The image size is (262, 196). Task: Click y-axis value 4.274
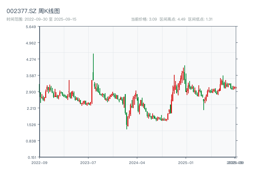[x=31, y=59]
